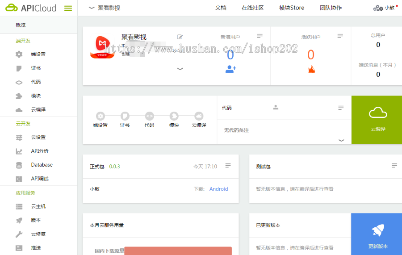Open the 团队协作 top menu
Viewport: 402px width, 255px height.
(331, 8)
